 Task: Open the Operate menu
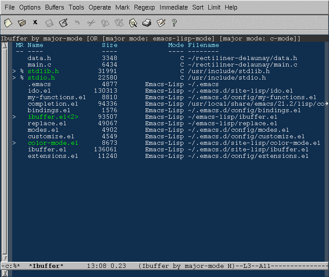pyautogui.click(x=100, y=7)
